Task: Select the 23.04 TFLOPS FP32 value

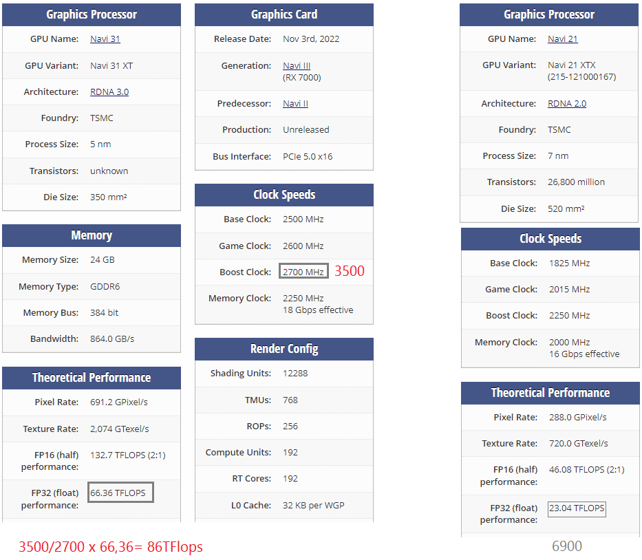Action: pyautogui.click(x=577, y=509)
